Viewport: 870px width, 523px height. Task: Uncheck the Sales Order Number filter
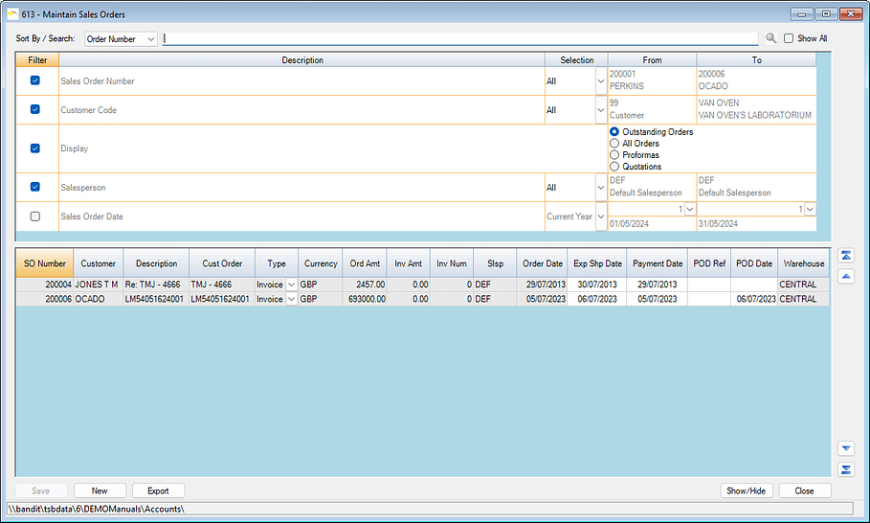tap(35, 80)
